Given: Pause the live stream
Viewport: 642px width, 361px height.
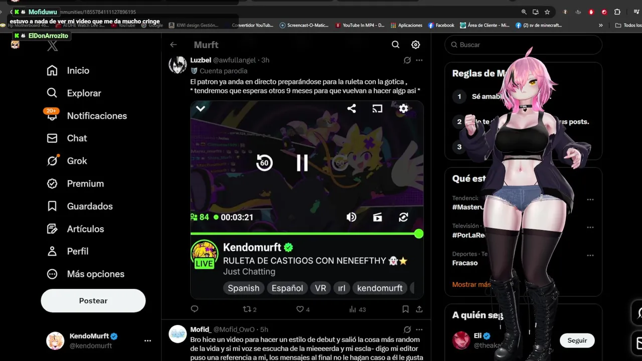Looking at the screenshot, I should coord(302,162).
